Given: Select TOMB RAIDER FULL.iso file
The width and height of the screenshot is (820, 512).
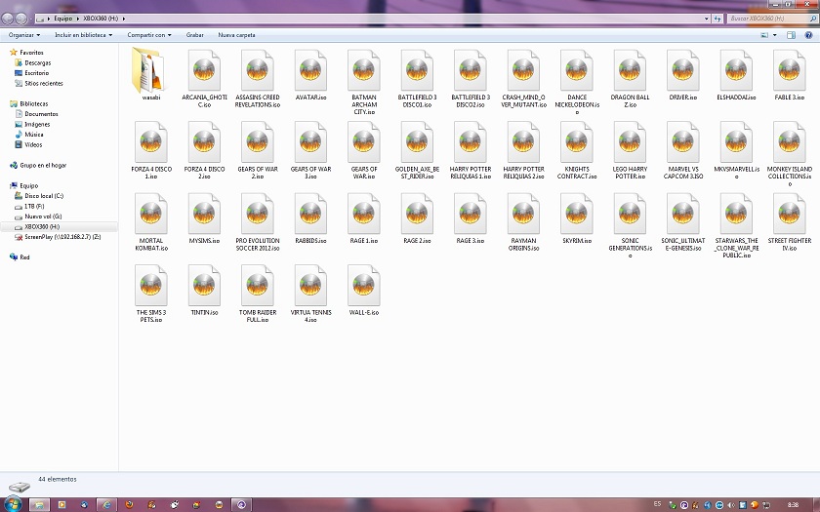Looking at the screenshot, I should click(258, 294).
